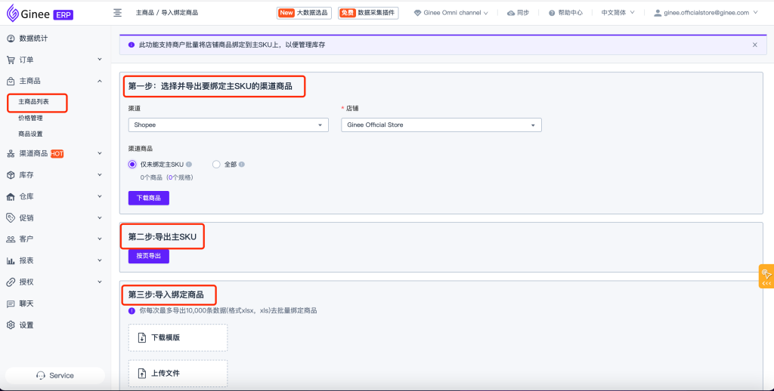774x391 pixels.
Task: Close the purple info banner
Action: [754, 45]
